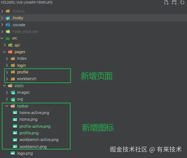Click the images folder icon

[x=13, y=92]
